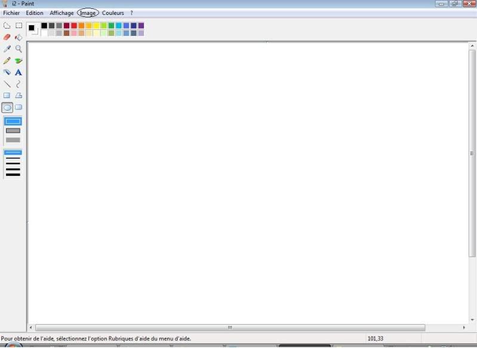Click the 101,33 cursor coordinates readout
This screenshot has height=348, width=477.
[x=376, y=339]
